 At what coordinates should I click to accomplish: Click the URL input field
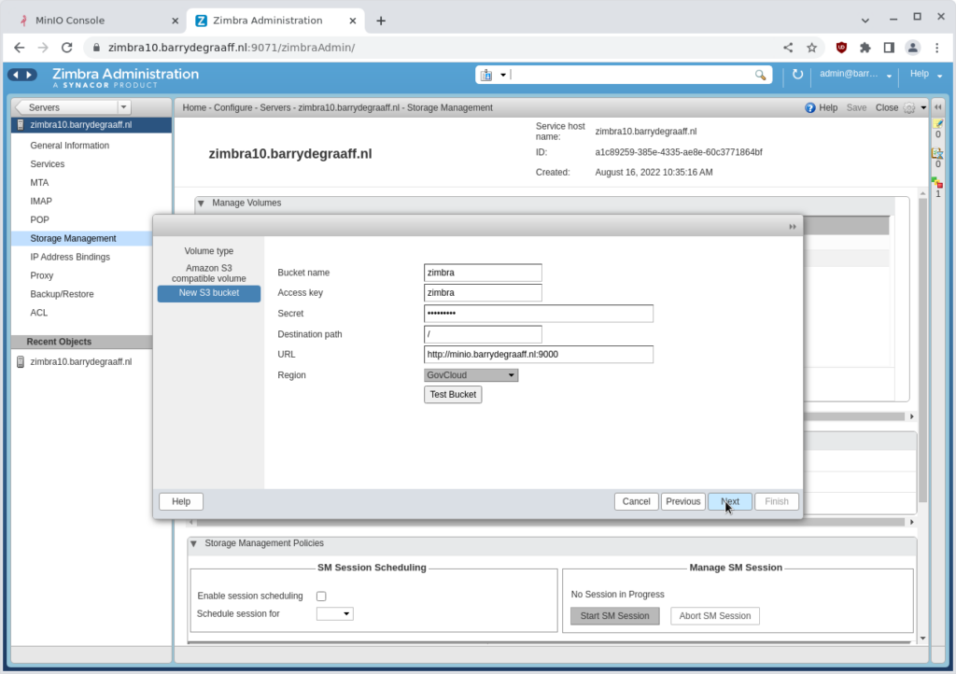click(x=539, y=355)
